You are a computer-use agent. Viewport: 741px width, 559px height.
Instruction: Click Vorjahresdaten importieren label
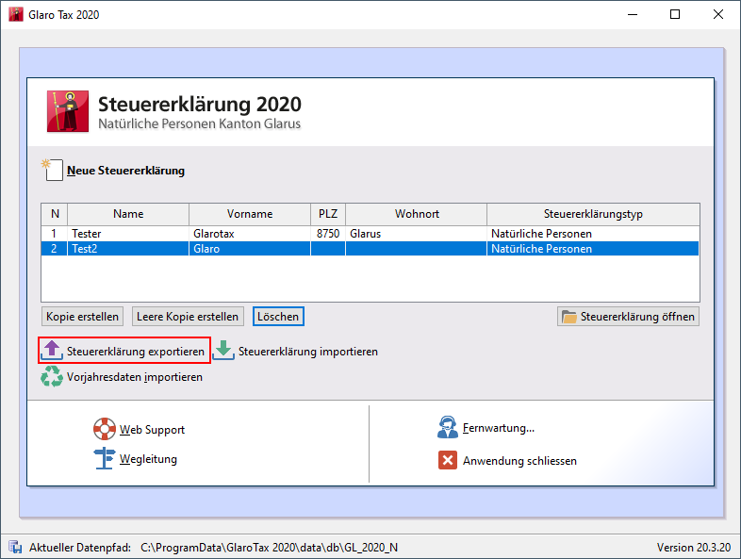pyautogui.click(x=135, y=377)
